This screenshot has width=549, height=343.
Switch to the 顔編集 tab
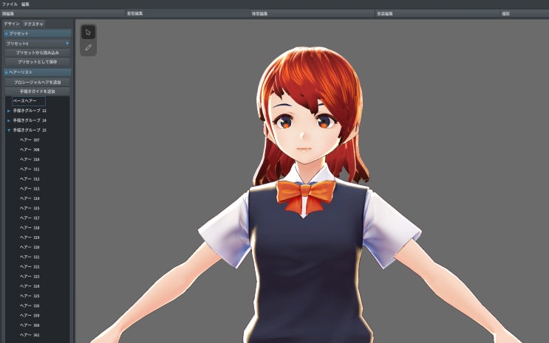coord(63,13)
